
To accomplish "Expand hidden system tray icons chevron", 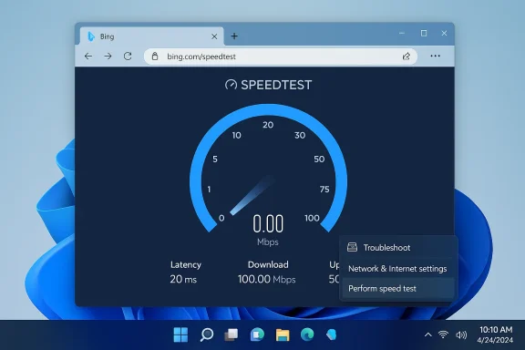I will (x=427, y=335).
